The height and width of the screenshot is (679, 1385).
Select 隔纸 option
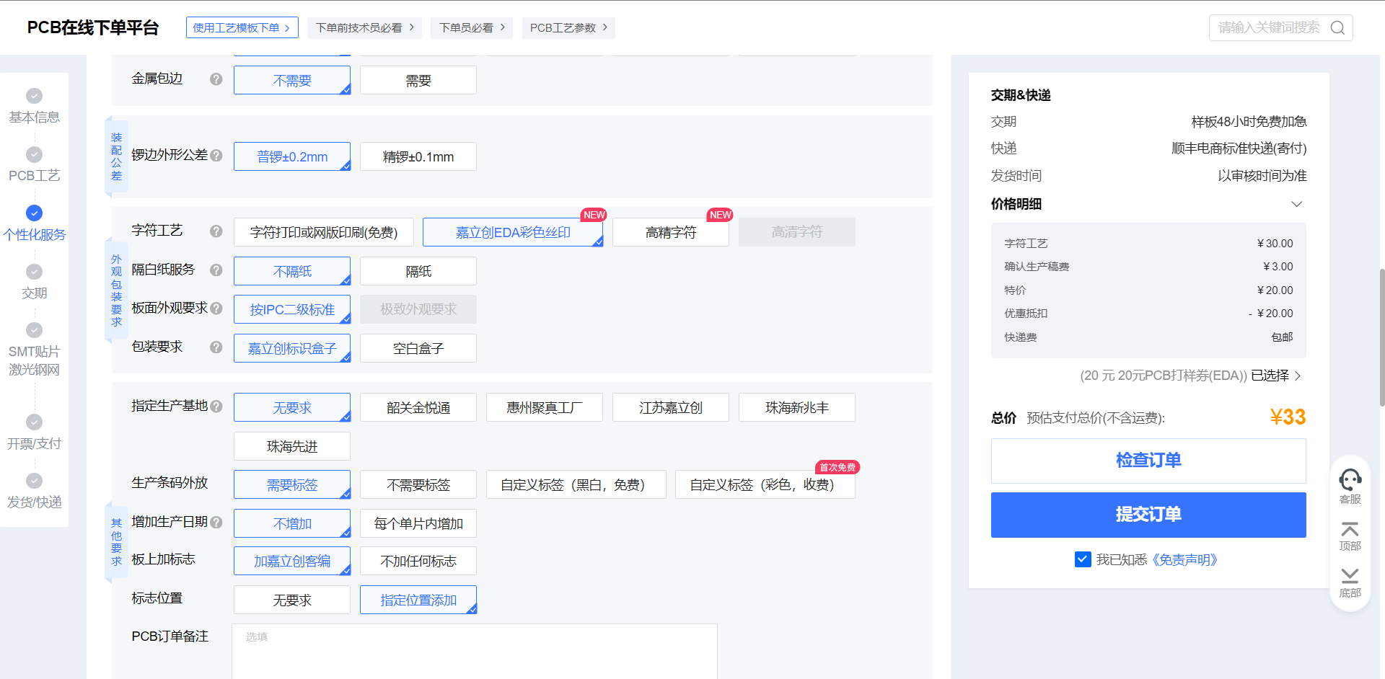pos(418,271)
